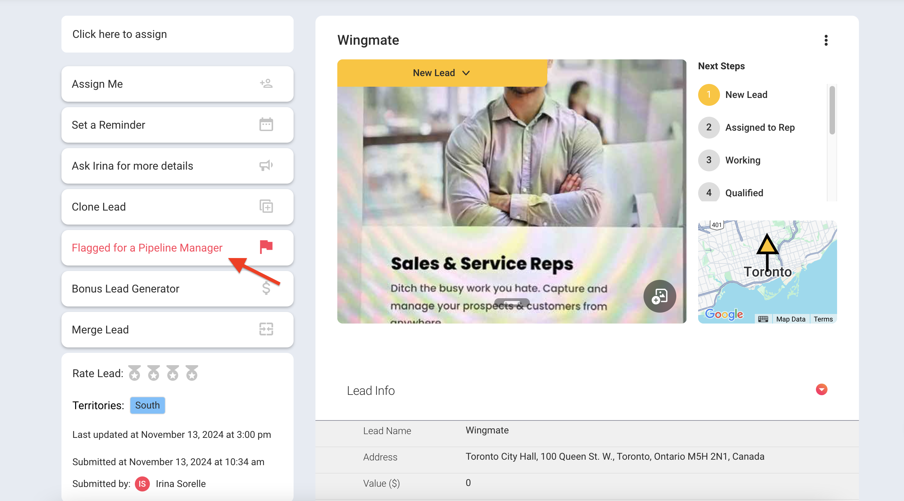
Task: Click the Toronto map thumbnail
Action: point(767,272)
